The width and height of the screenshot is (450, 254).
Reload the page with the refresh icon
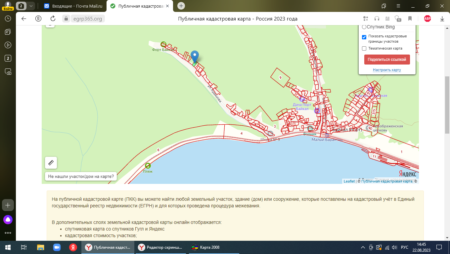pyautogui.click(x=53, y=19)
